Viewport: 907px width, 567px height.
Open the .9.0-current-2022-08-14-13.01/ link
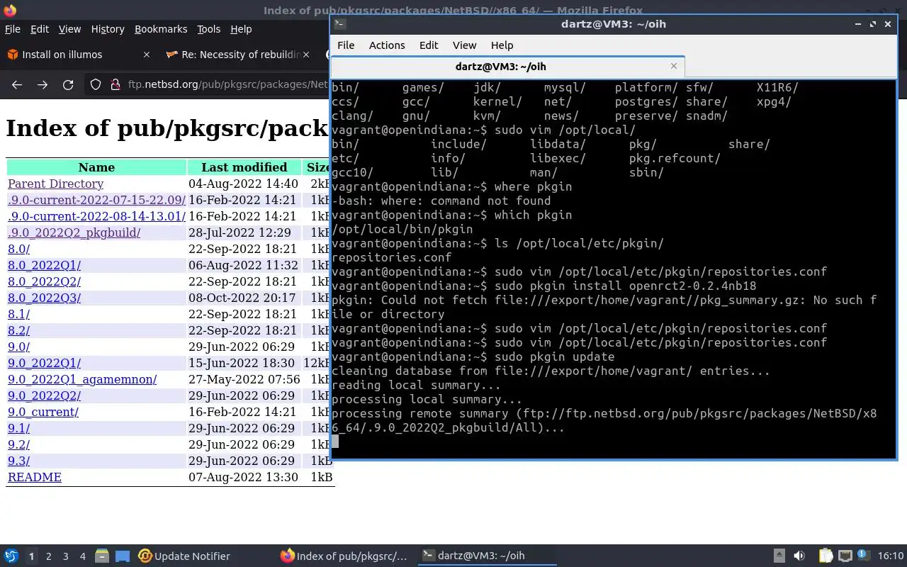[96, 216]
